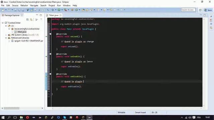Click the Run Last External Tool icon
Screen dimensions: 214x120
coord(66,10)
